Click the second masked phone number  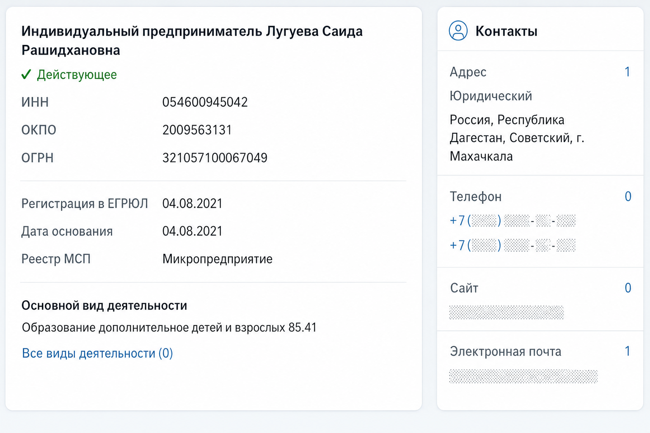point(512,245)
